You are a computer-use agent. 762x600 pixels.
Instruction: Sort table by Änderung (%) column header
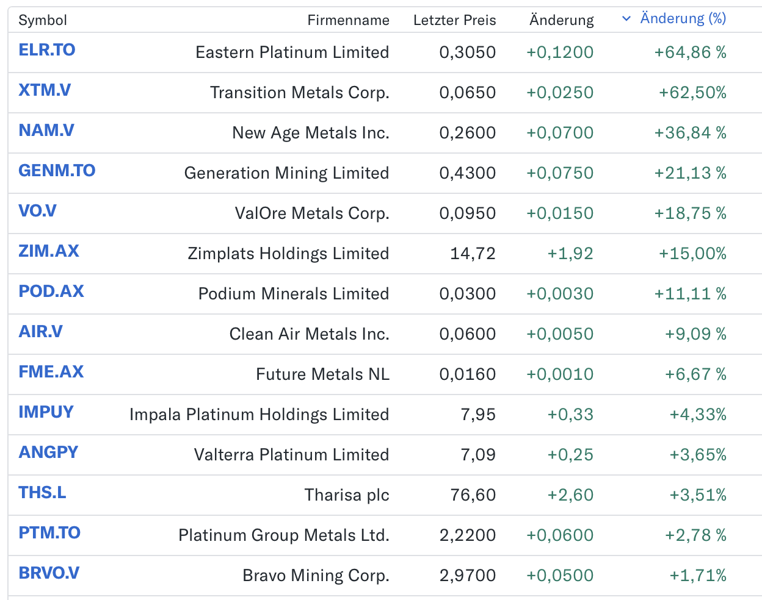coord(683,19)
